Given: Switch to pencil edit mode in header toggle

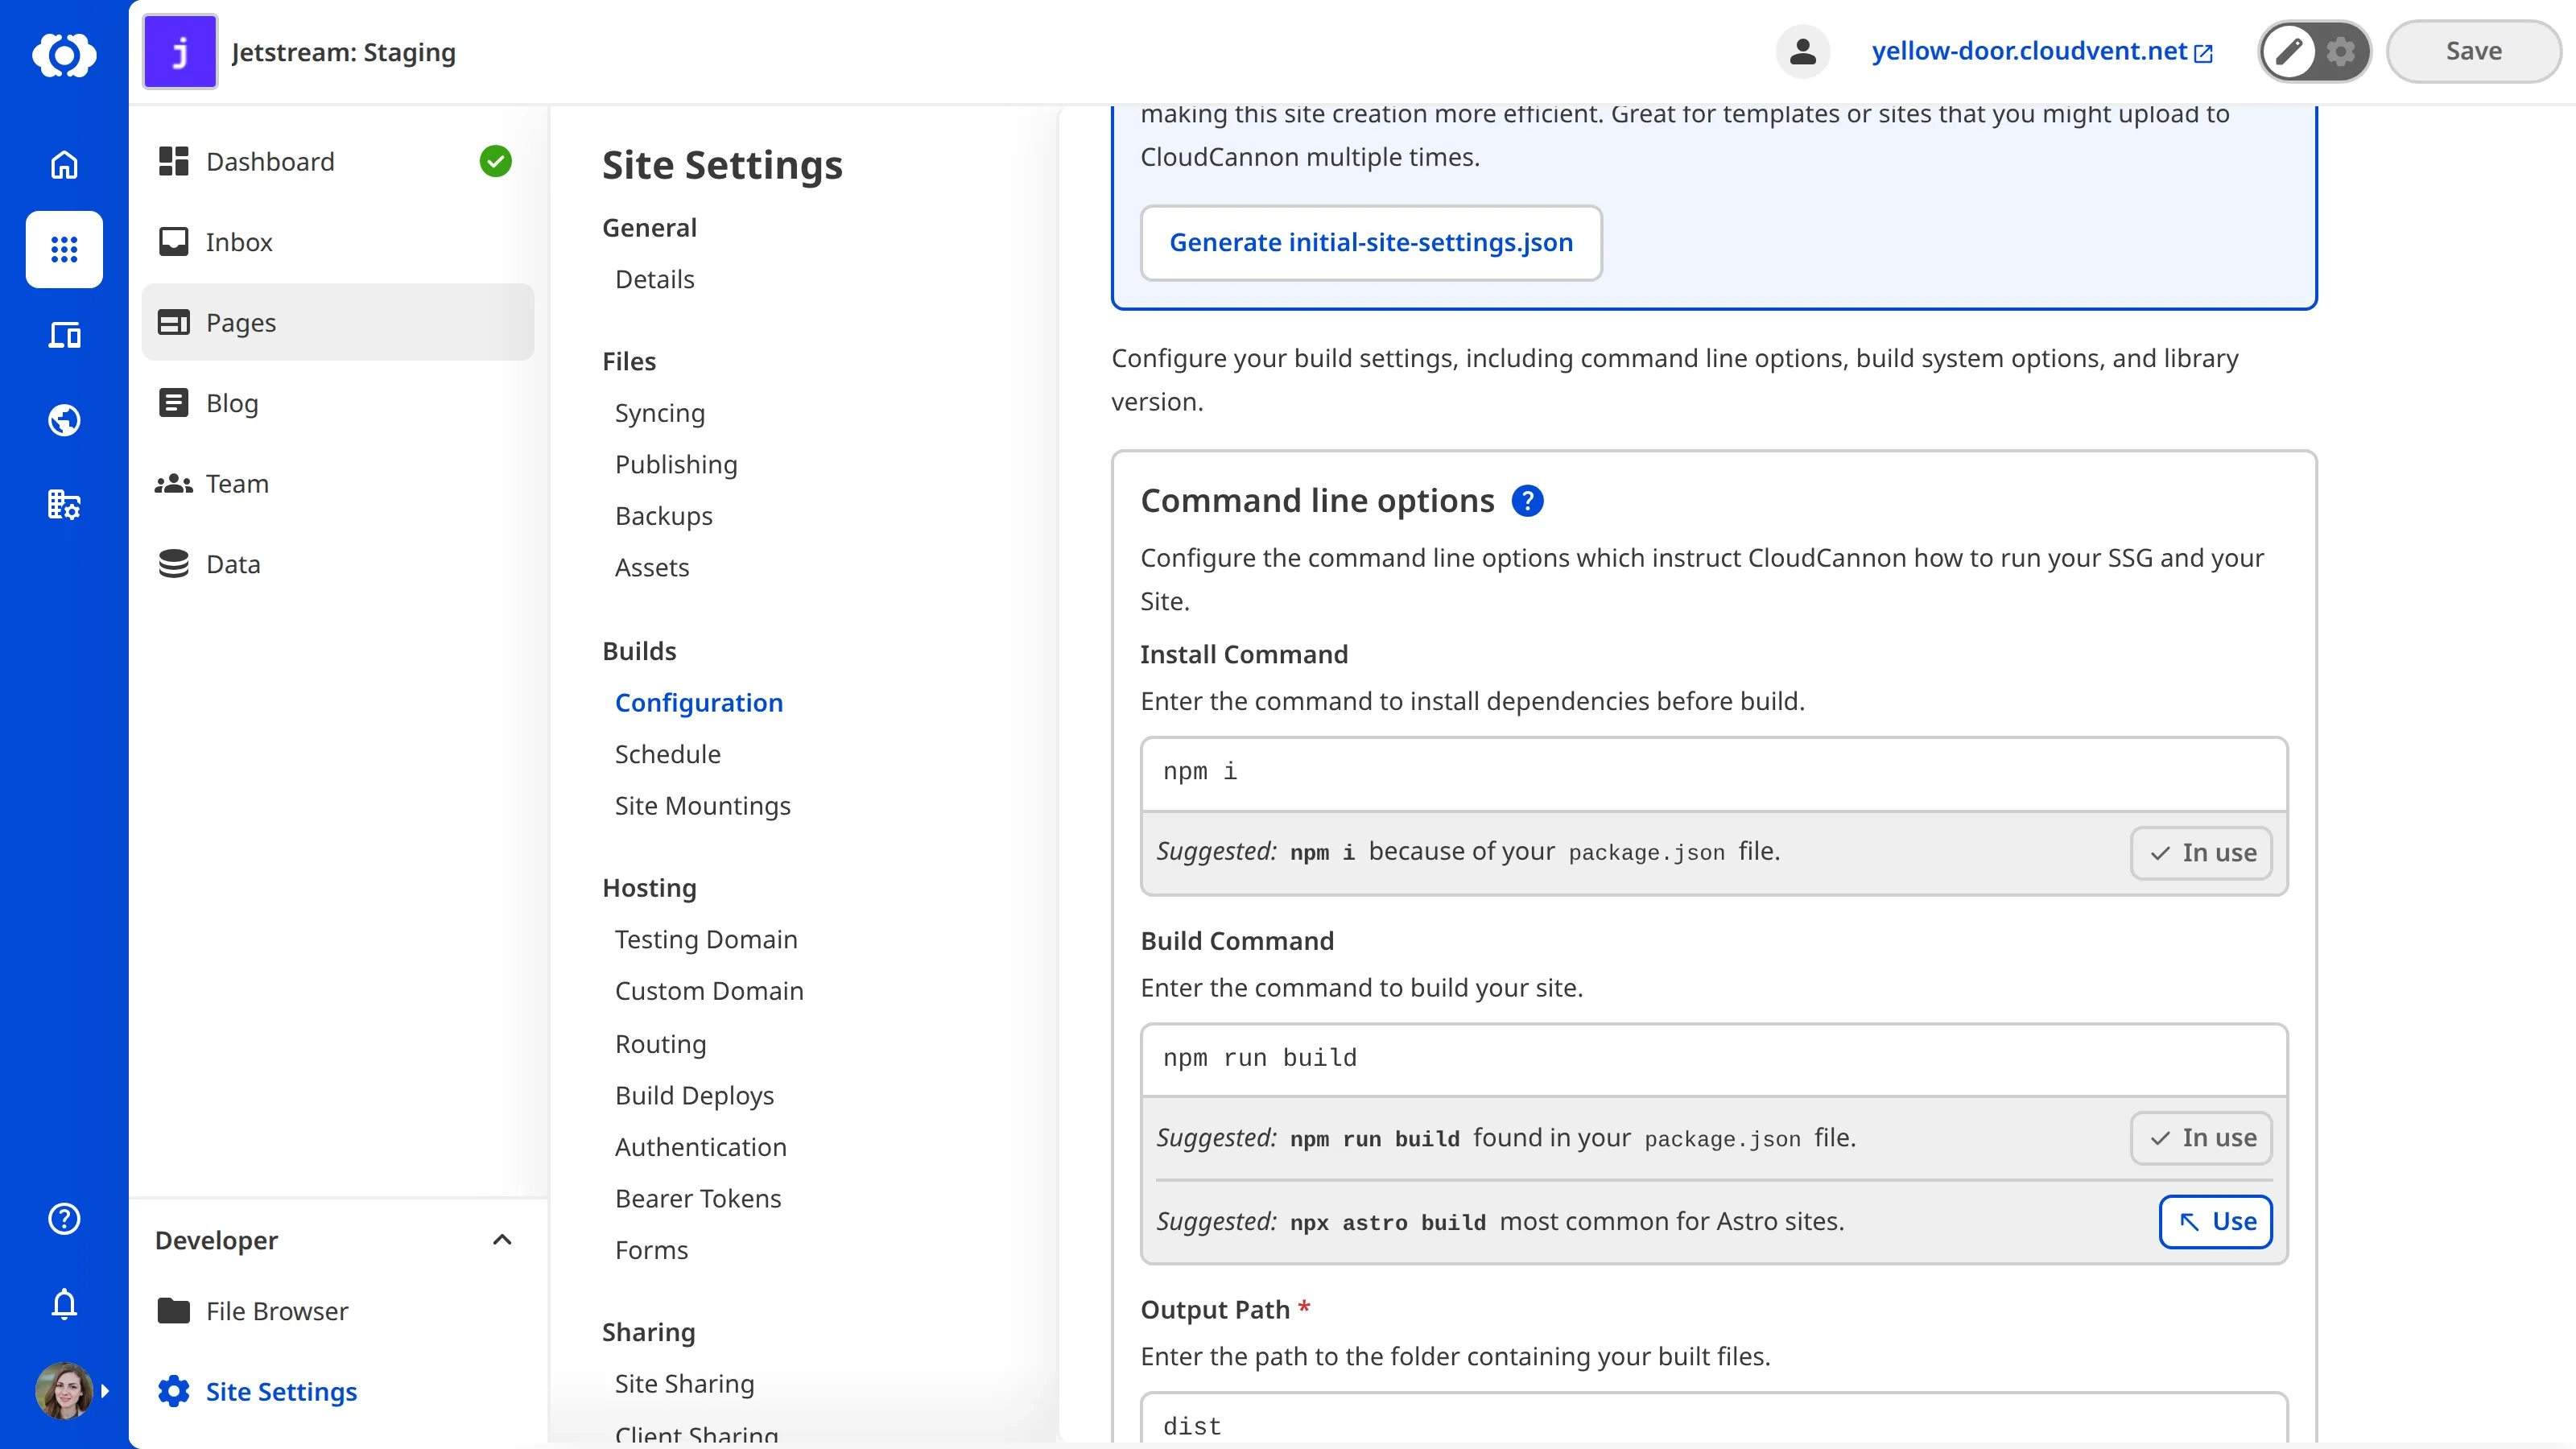Looking at the screenshot, I should pos(2288,51).
